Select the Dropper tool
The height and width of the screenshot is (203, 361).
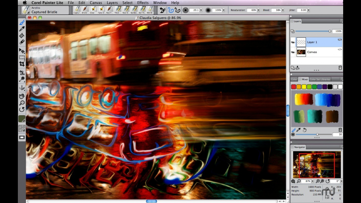pos(22,29)
